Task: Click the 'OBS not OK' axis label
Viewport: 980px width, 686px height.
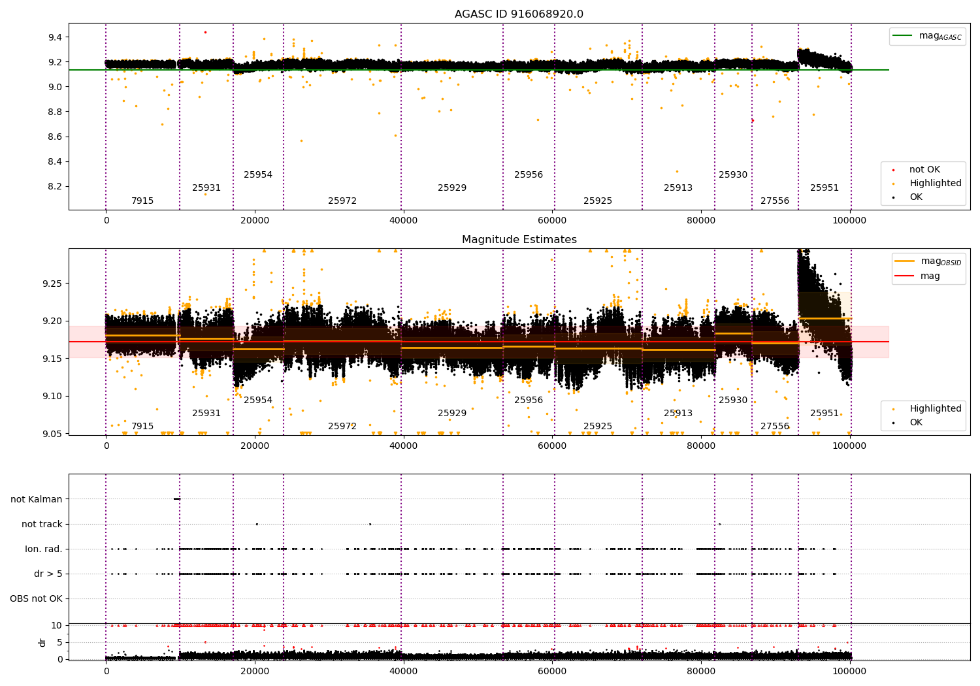Action: [36, 598]
